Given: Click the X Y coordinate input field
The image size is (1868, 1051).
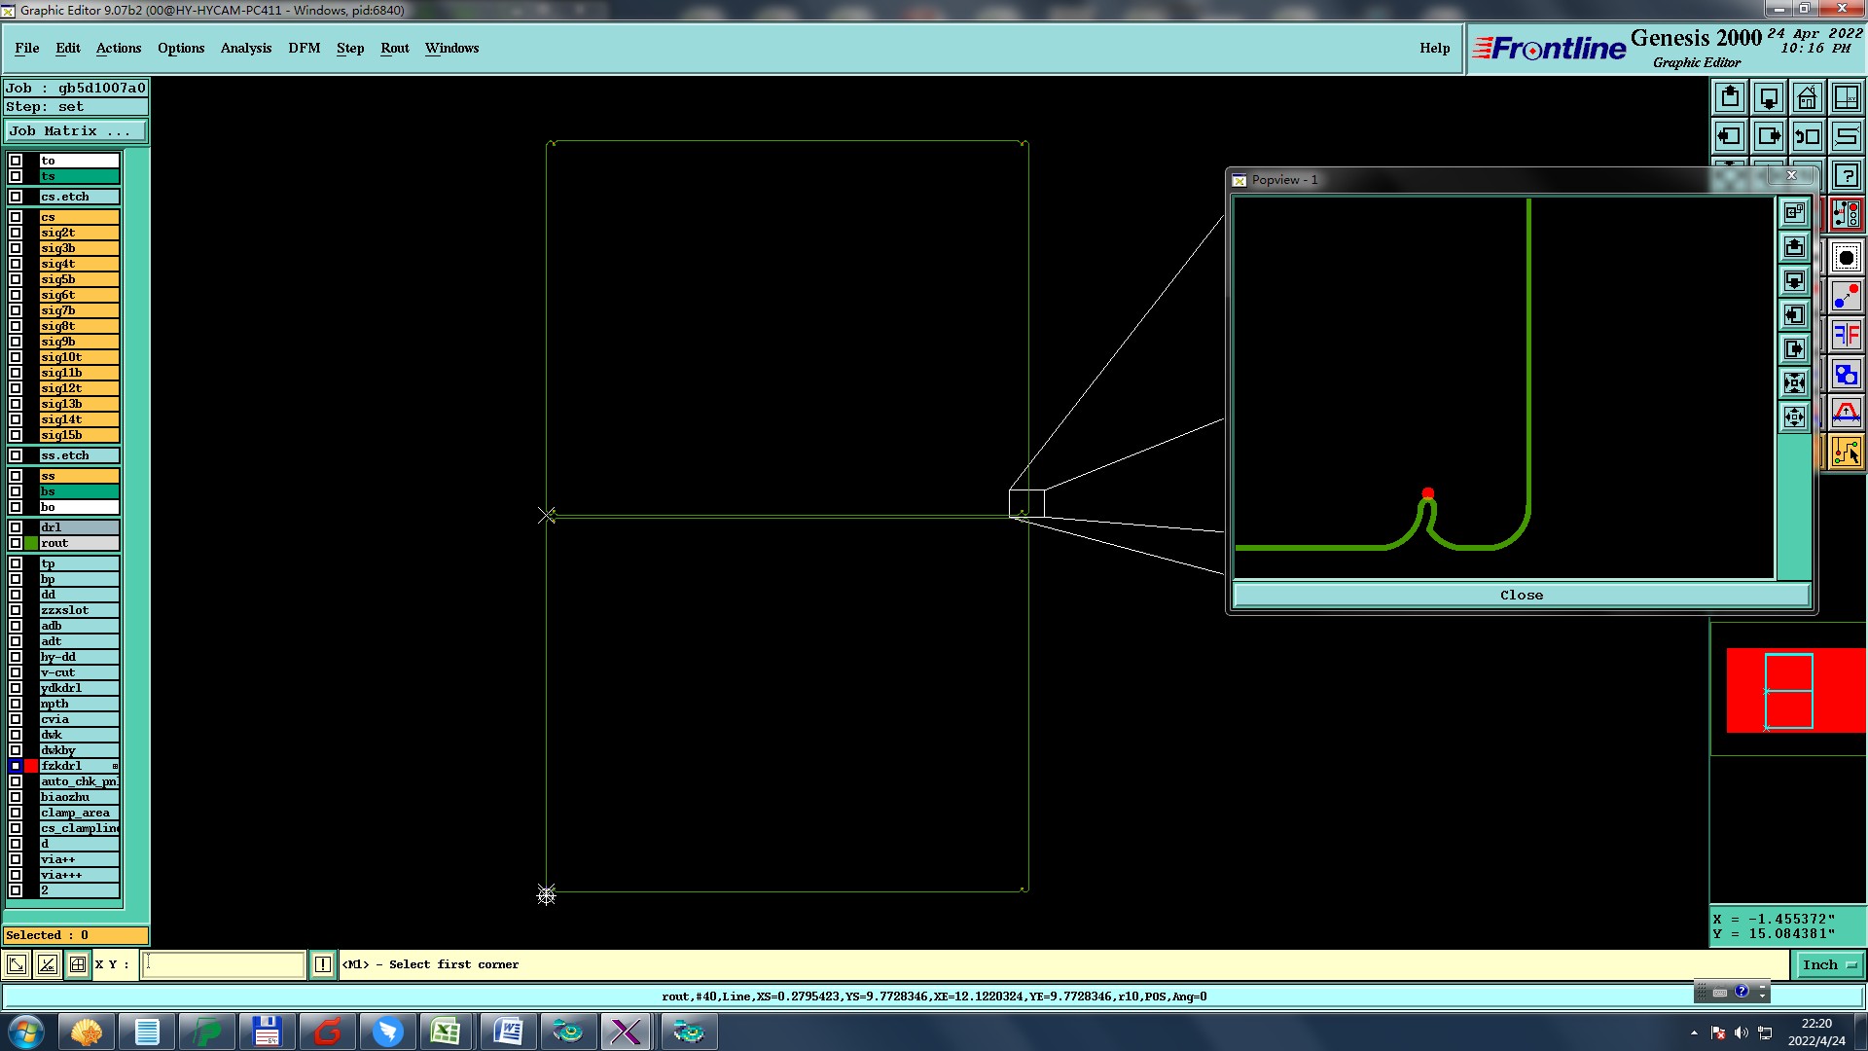Looking at the screenshot, I should click(x=224, y=964).
